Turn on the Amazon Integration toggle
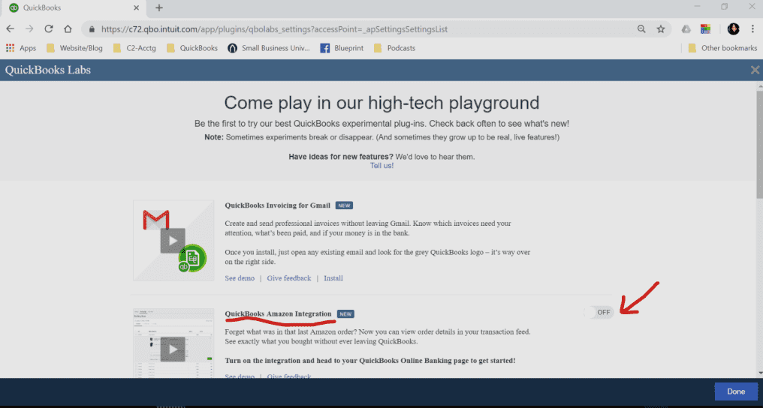Viewport: 763px width, 408px height. pos(599,312)
